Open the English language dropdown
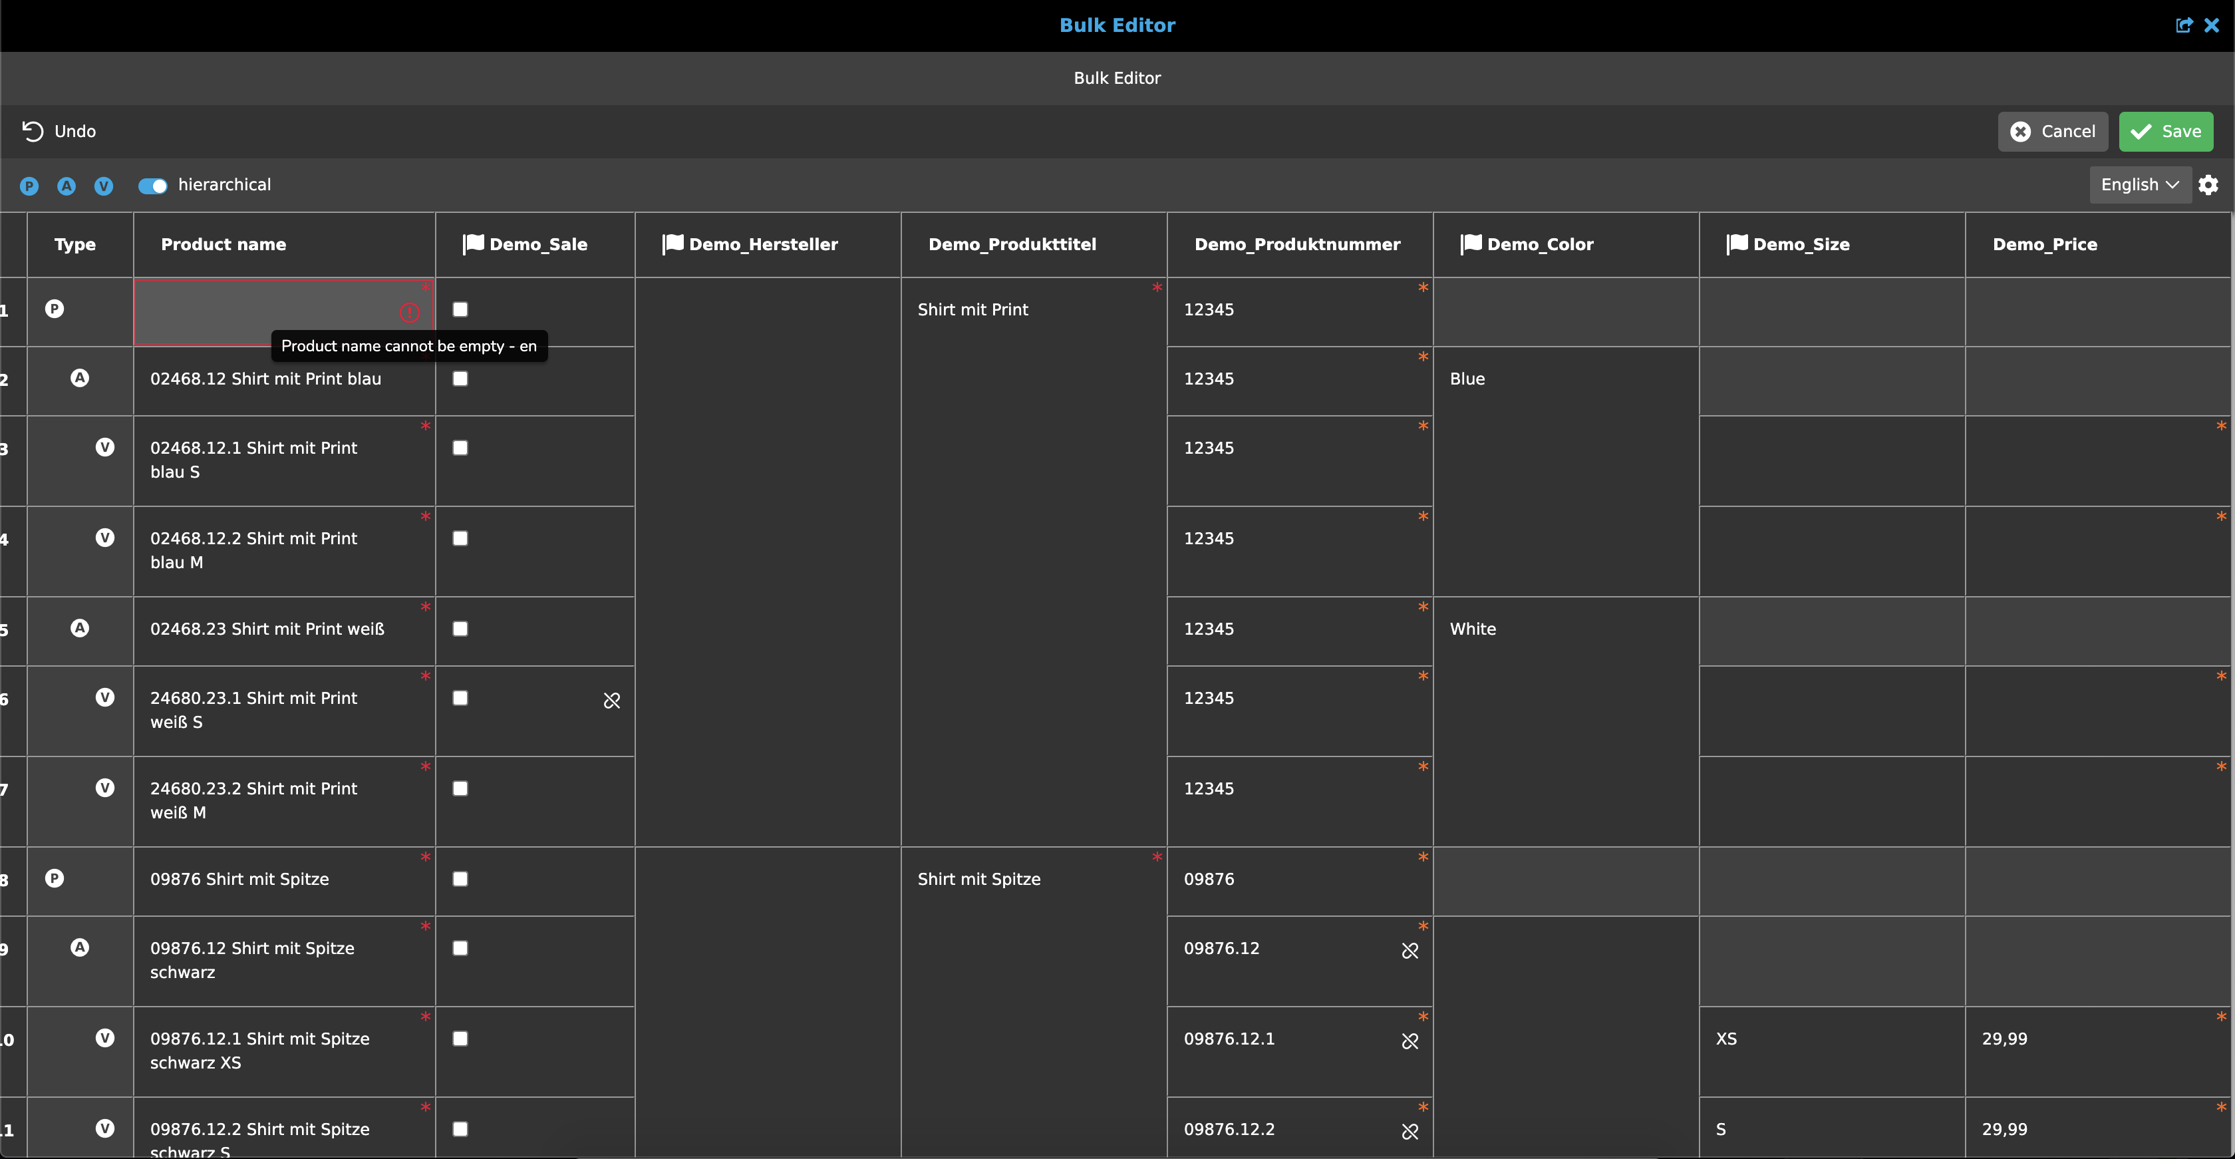Screen dimensions: 2235x1159 [2139, 185]
